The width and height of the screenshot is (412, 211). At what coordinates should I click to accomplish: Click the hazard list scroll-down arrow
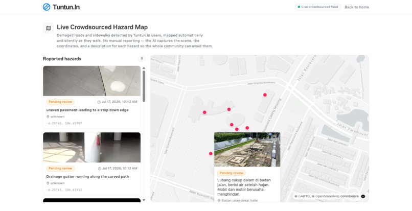144,200
